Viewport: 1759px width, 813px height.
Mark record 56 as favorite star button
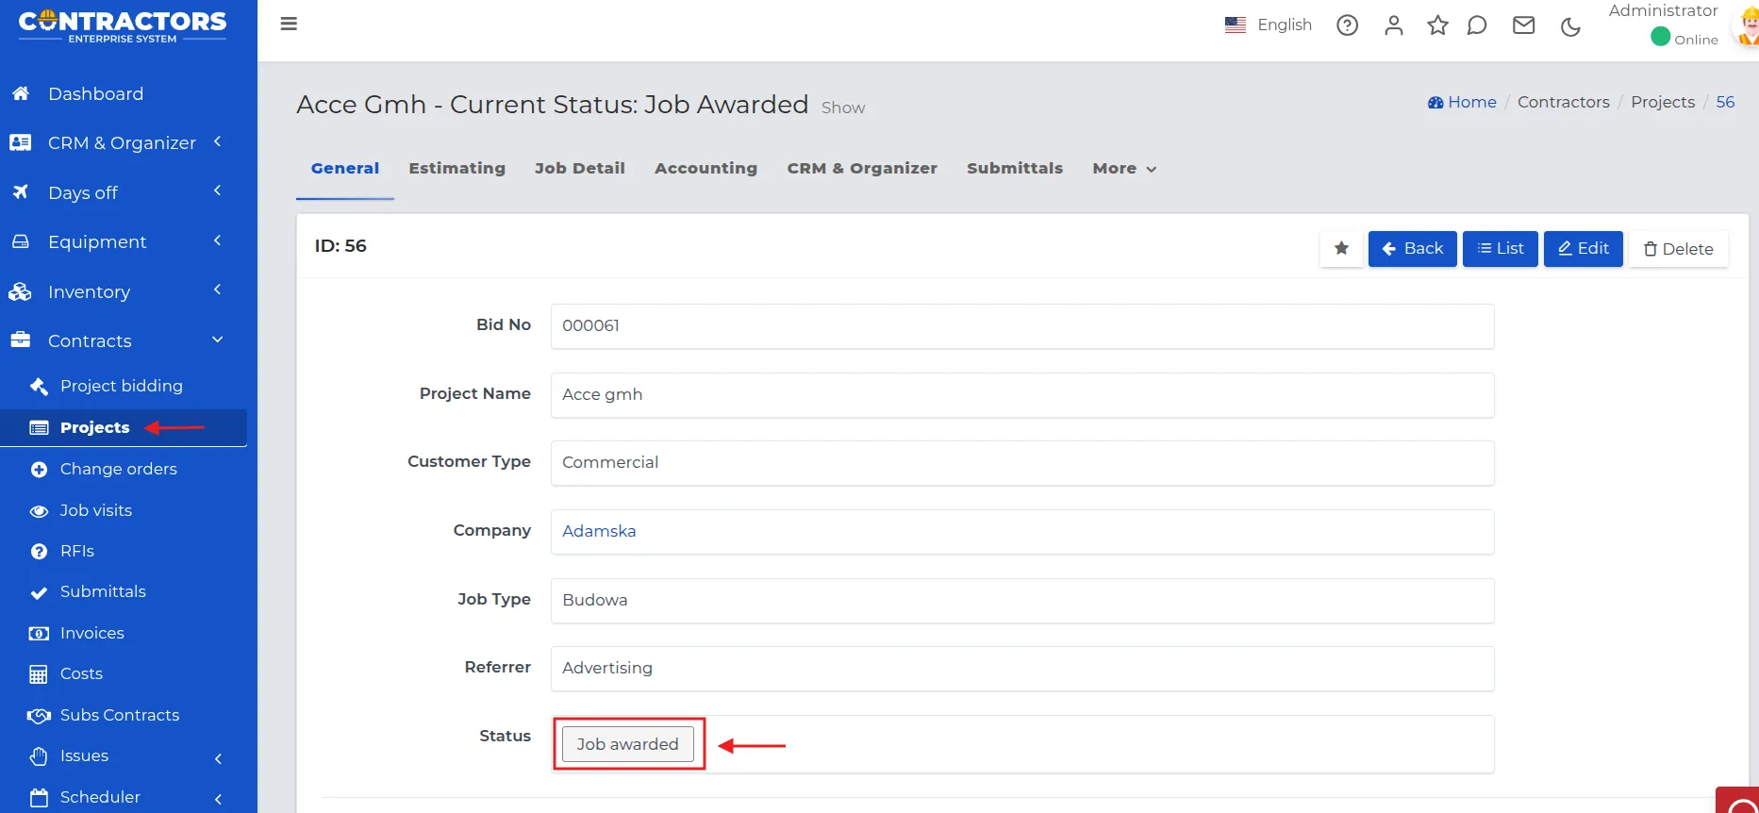pyautogui.click(x=1341, y=248)
